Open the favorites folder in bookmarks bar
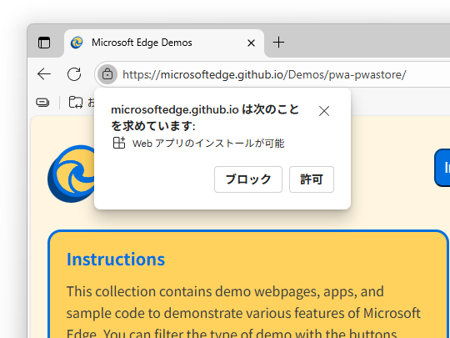This screenshot has width=450, height=338. pos(76,102)
